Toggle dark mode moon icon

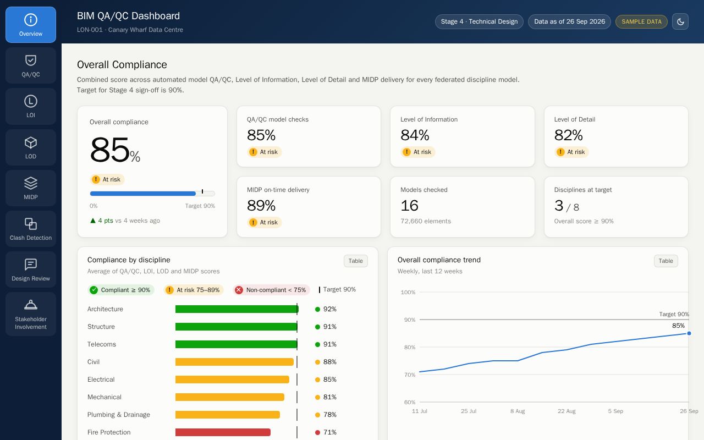tap(680, 21)
